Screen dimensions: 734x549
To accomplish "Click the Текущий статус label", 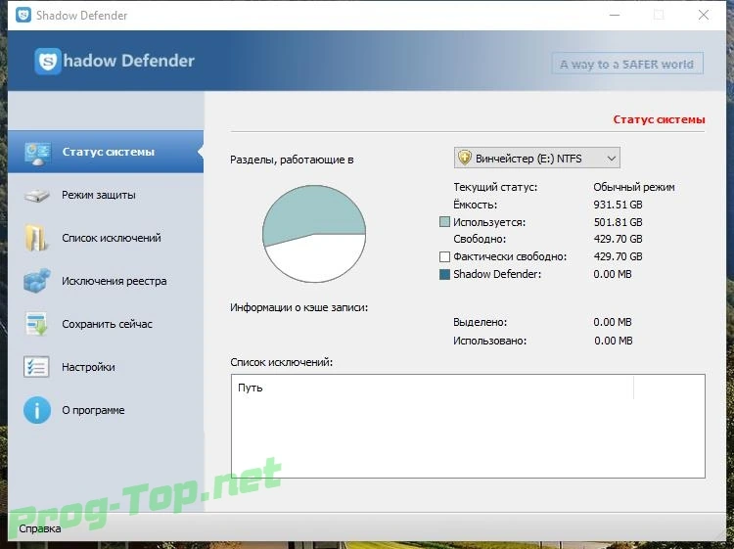I will [495, 187].
